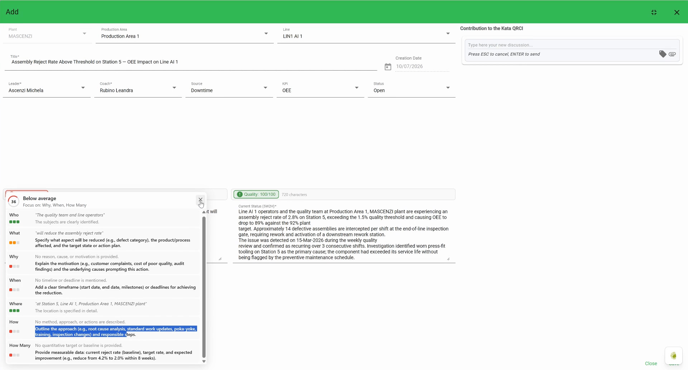Click 'No timeline or deadline is mentioned.' text
688x370 pixels.
(x=71, y=280)
